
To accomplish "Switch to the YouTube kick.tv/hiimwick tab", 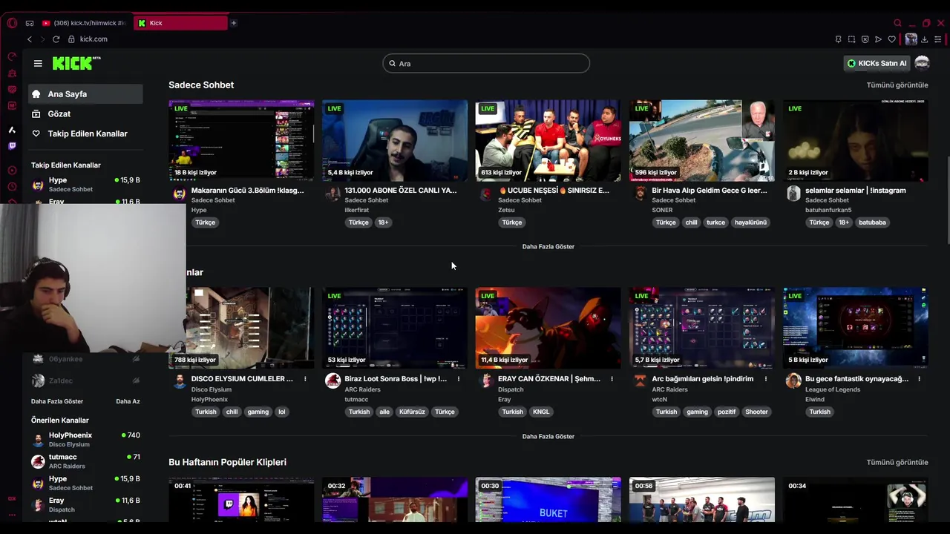I will (x=85, y=23).
